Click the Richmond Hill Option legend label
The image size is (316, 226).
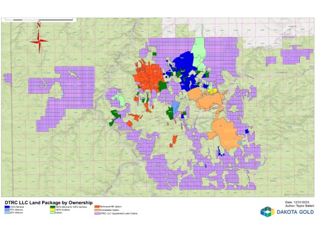[110, 207]
